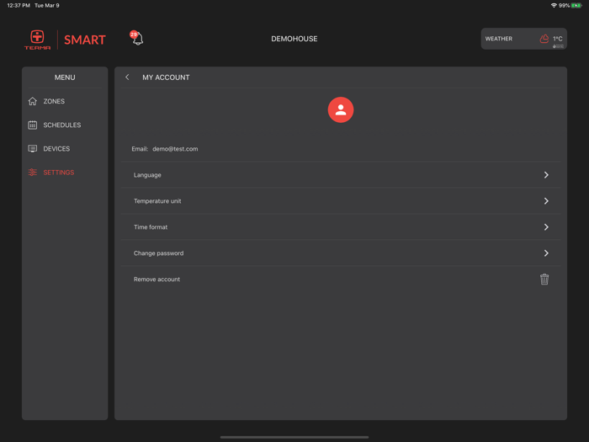Open the Time format setting

point(341,226)
